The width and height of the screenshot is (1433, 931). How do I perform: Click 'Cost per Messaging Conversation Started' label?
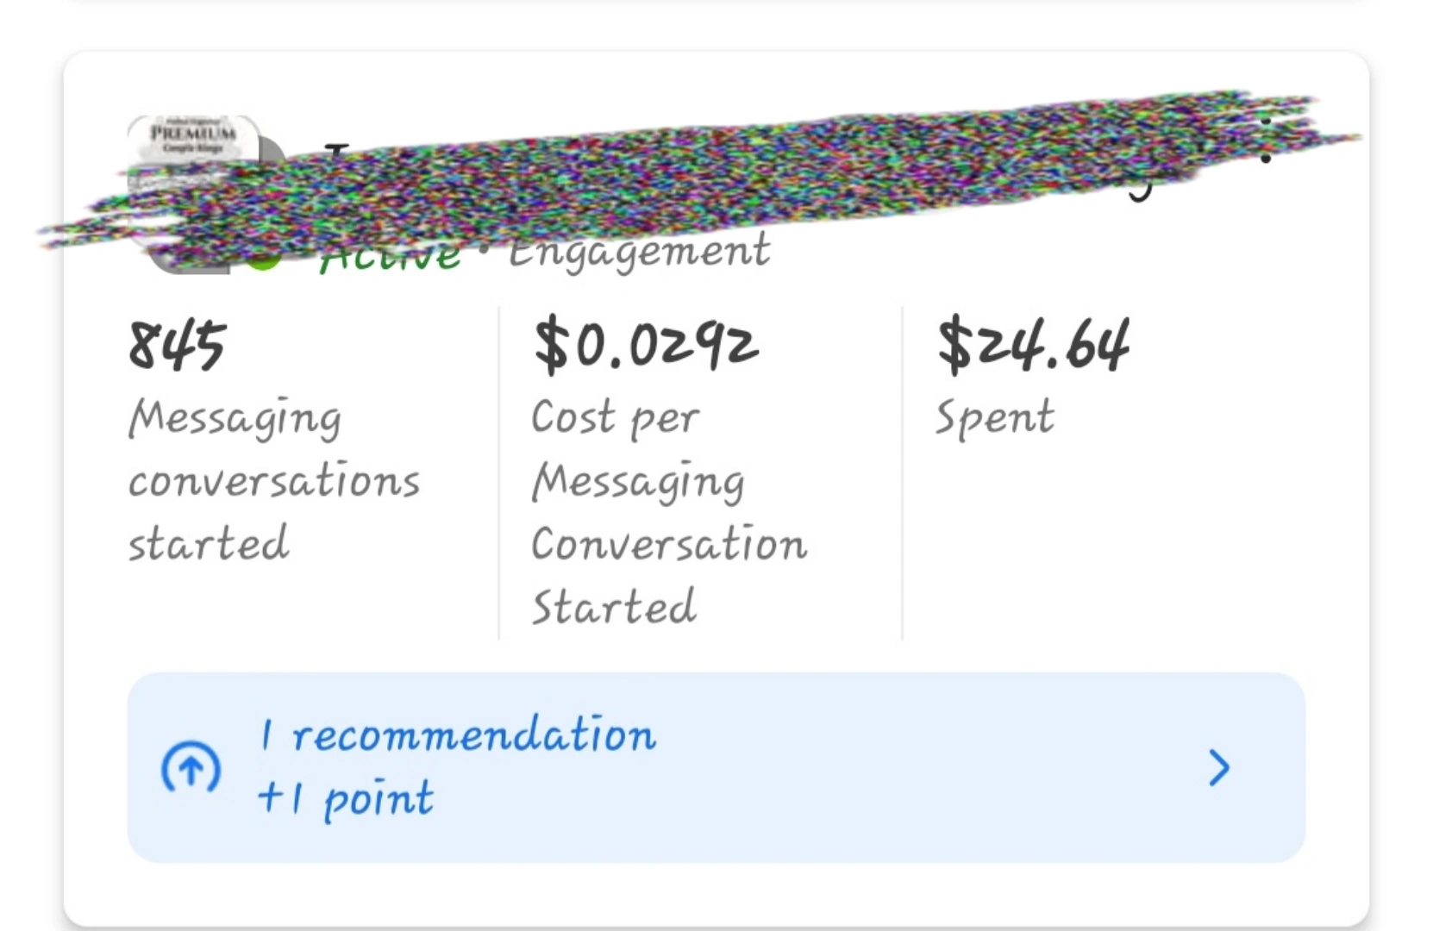pos(668,512)
